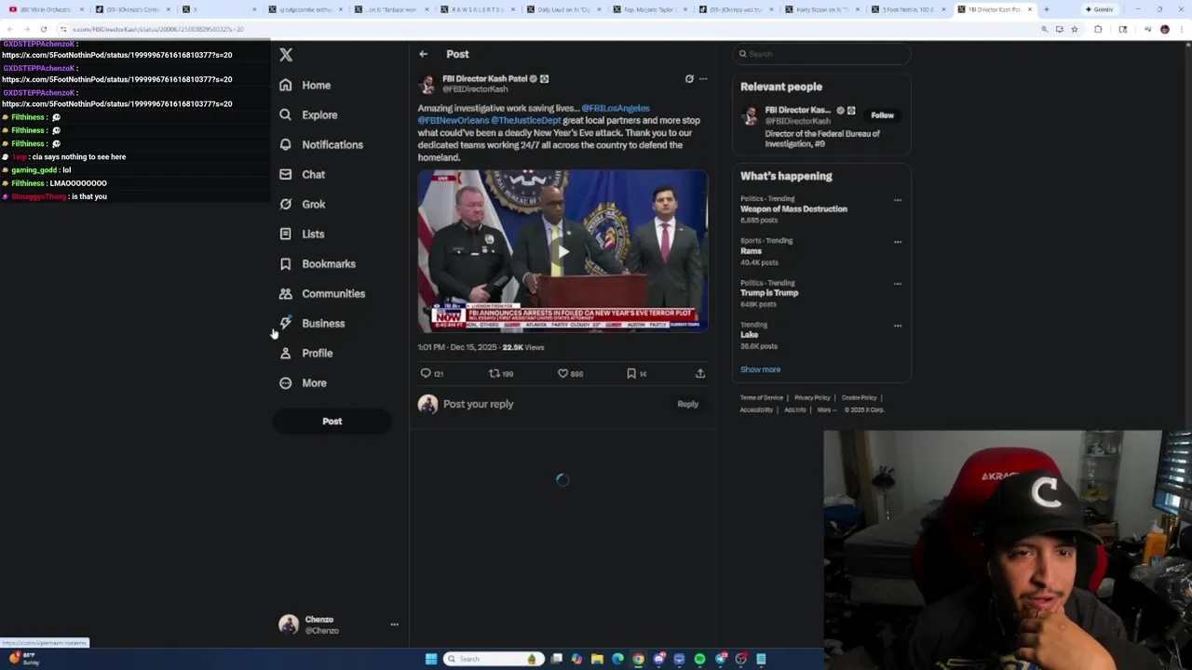This screenshot has height=670, width=1192.
Task: Bookmark the post
Action: click(x=631, y=373)
